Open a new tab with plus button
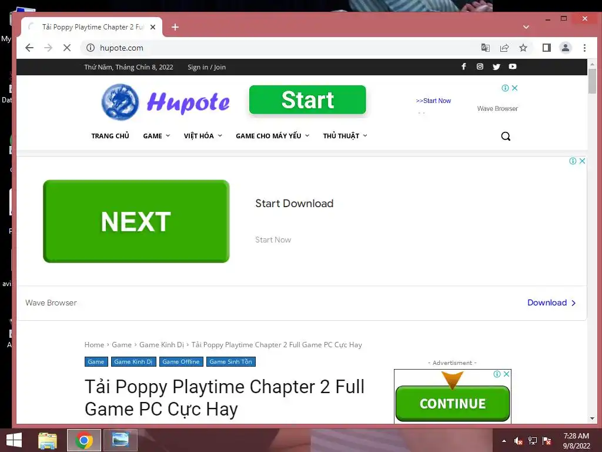 175,27
